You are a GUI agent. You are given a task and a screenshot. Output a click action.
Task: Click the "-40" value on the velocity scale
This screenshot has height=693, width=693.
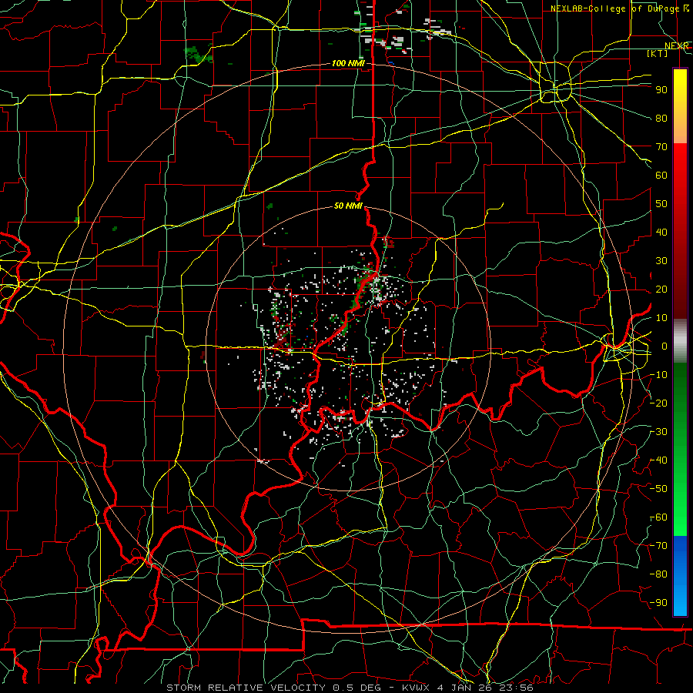[659, 460]
